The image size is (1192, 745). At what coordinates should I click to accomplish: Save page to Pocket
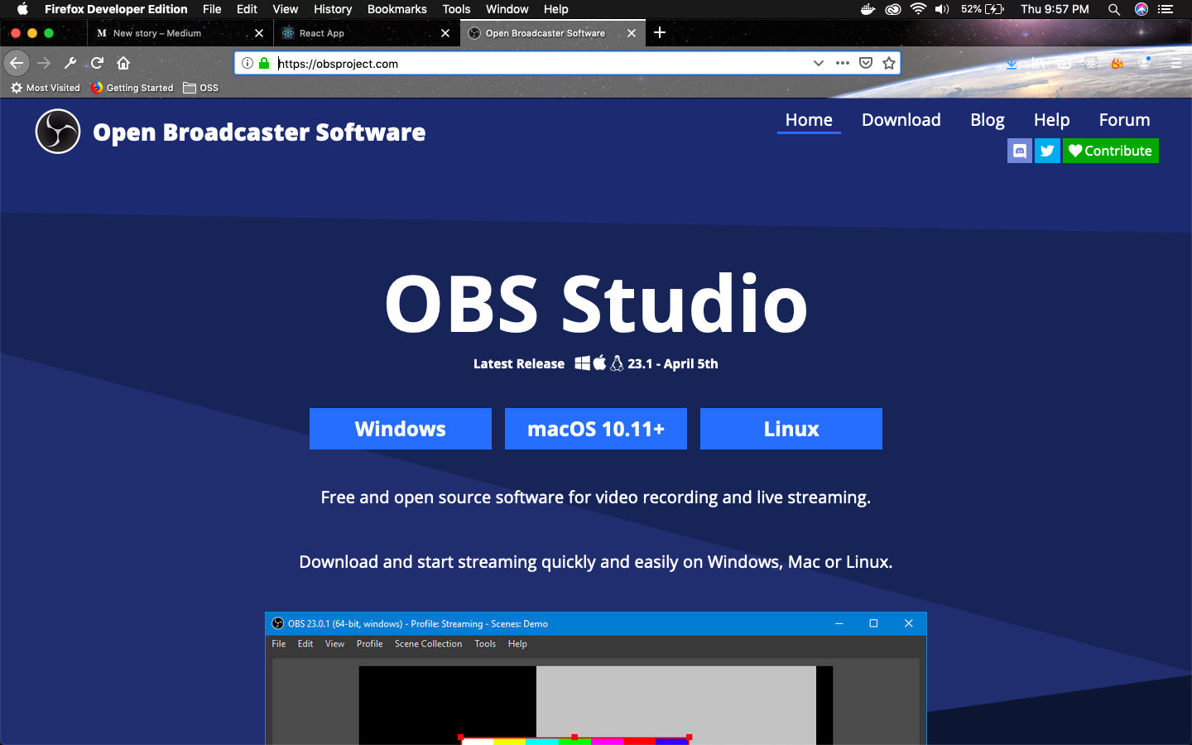point(866,63)
